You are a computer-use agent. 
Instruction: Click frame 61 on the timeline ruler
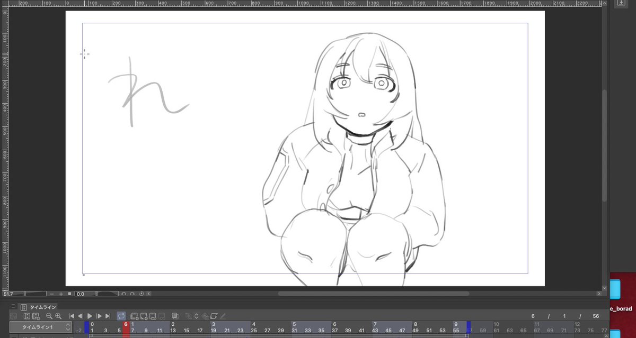[496, 331]
